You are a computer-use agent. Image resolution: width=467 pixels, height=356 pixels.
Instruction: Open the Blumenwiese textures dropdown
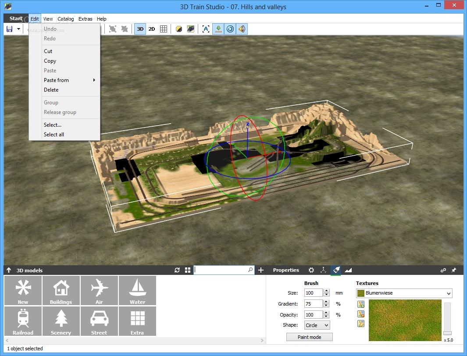[x=404, y=293]
